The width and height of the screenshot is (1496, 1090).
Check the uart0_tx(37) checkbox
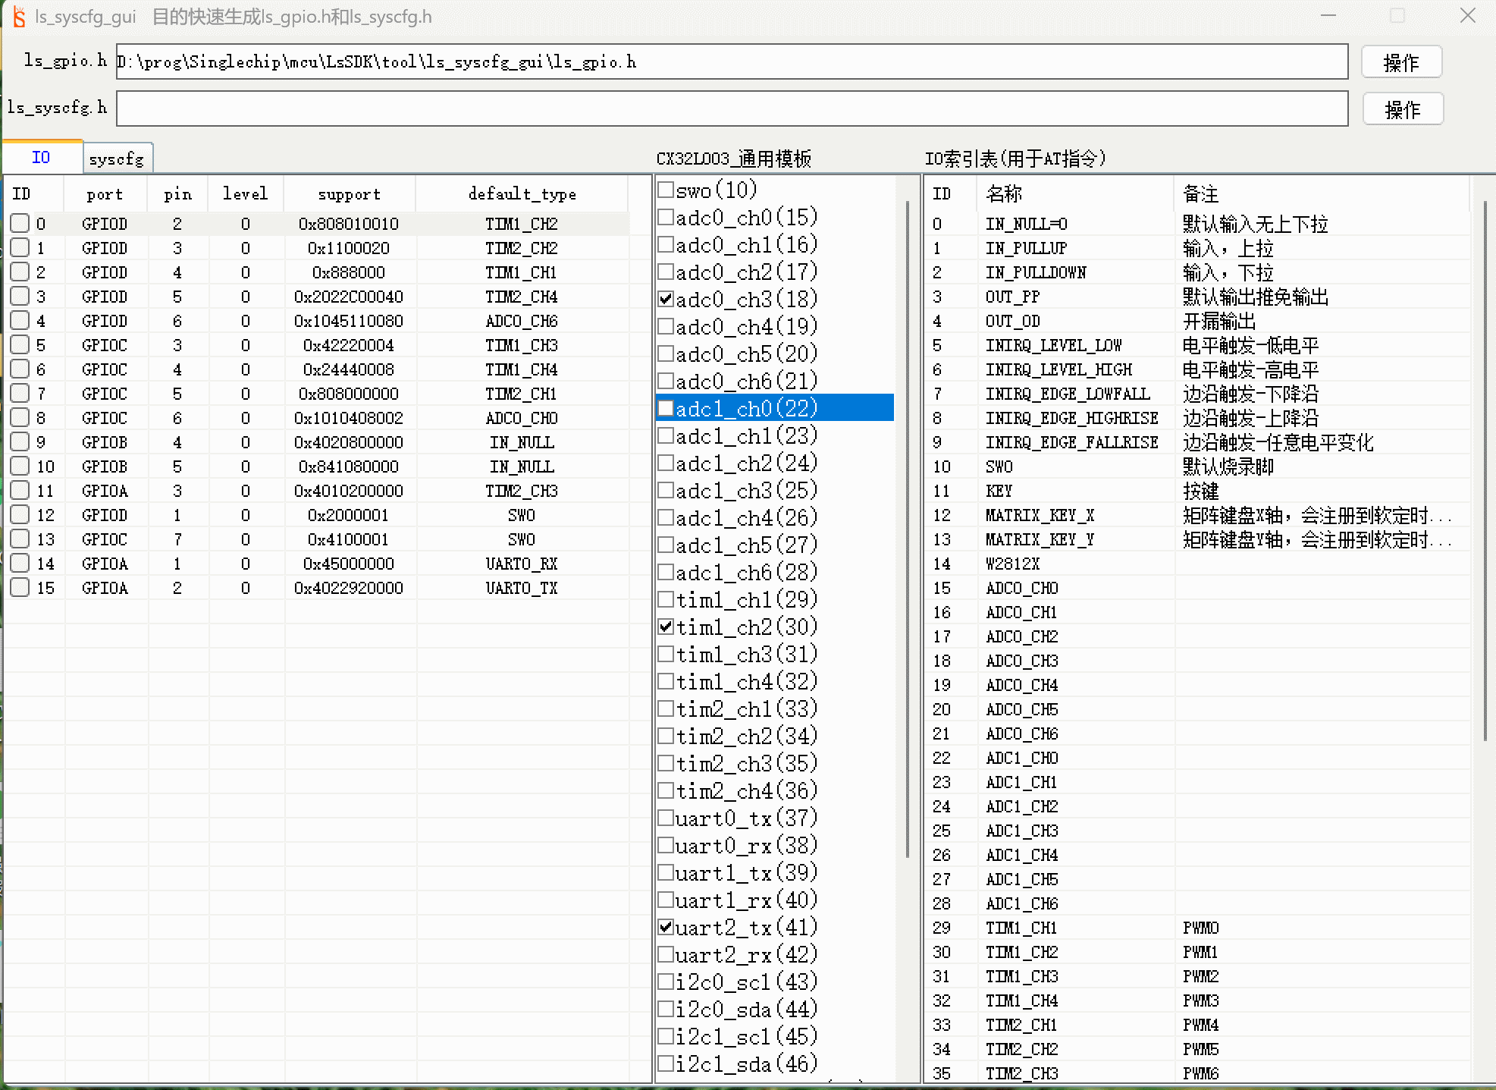tap(666, 818)
